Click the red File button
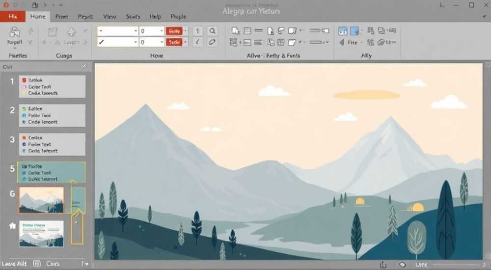This screenshot has height=270, width=491. (x=13, y=17)
